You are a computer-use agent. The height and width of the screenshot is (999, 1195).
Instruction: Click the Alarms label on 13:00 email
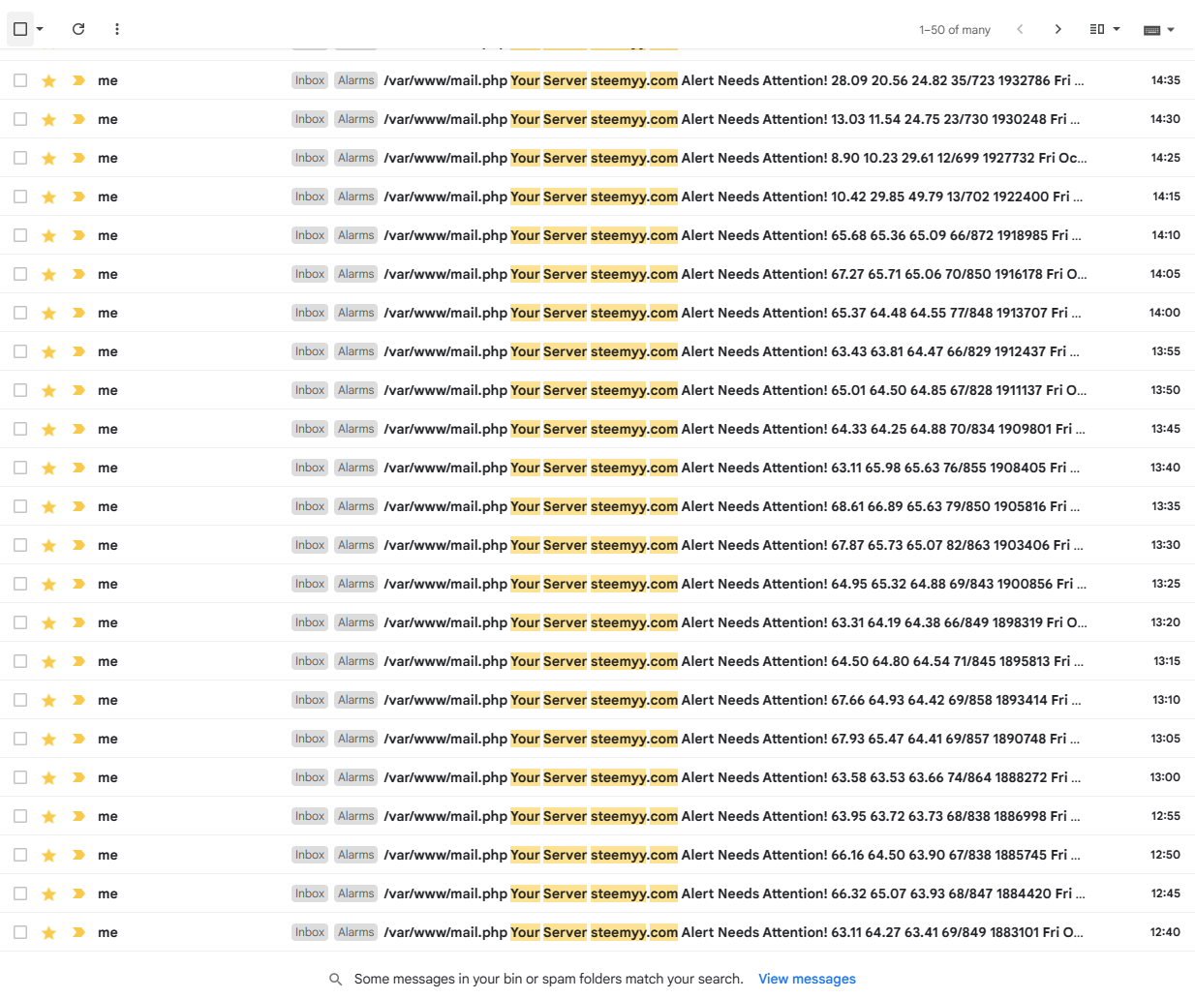pos(355,777)
